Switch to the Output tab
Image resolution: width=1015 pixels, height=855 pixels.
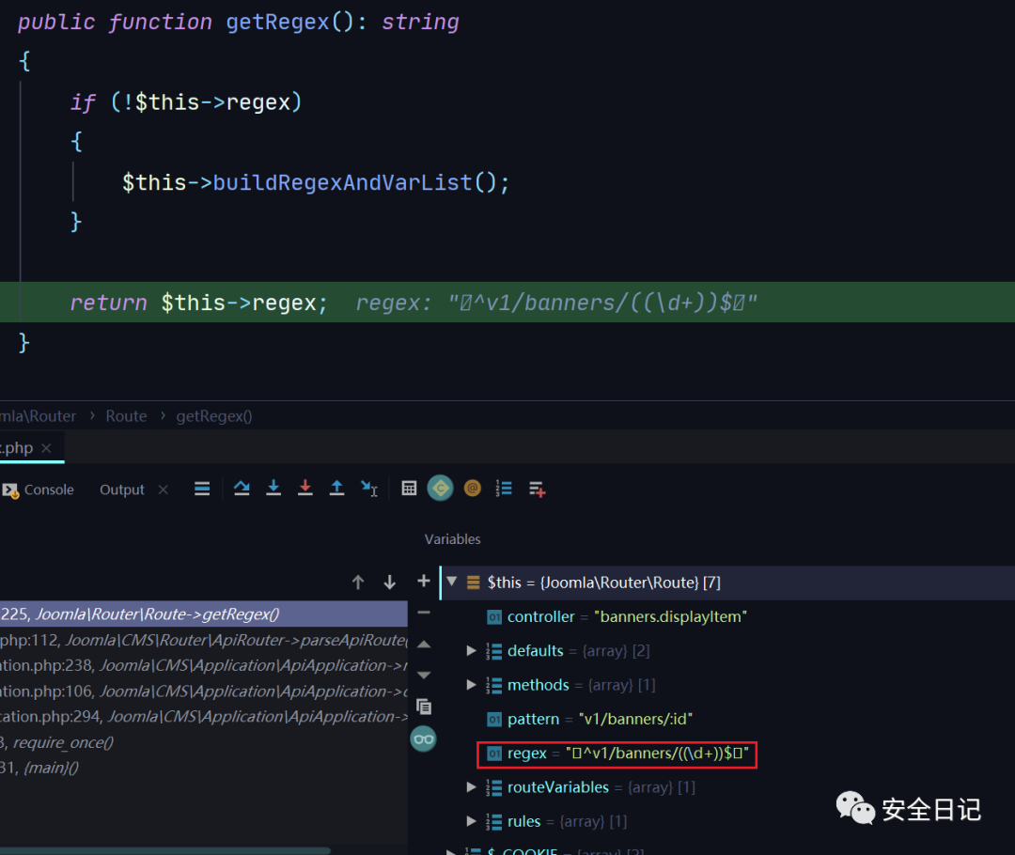click(x=122, y=490)
